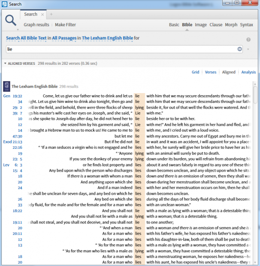260x266 pixels.
Task: Click the results vertical scrollbar thumb
Action: point(255,95)
